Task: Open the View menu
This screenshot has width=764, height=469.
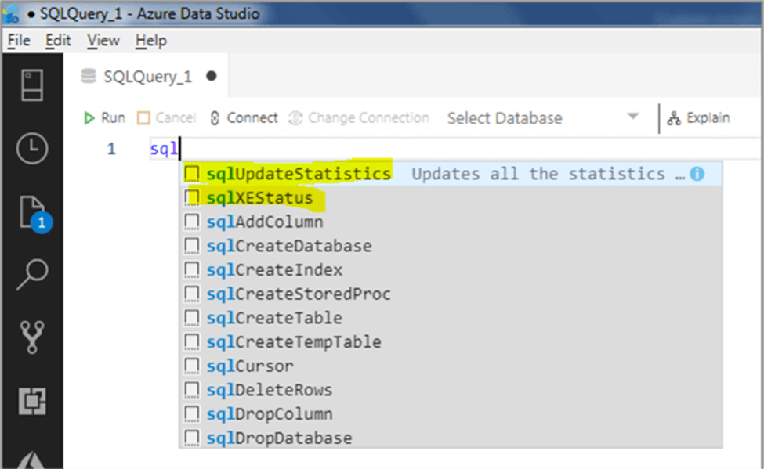Action: click(103, 41)
